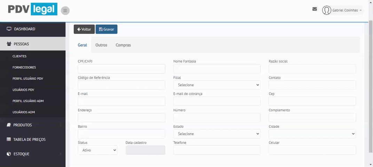Click the Pessoas people icon
Image resolution: width=373 pixels, height=167 pixels.
tap(9, 44)
